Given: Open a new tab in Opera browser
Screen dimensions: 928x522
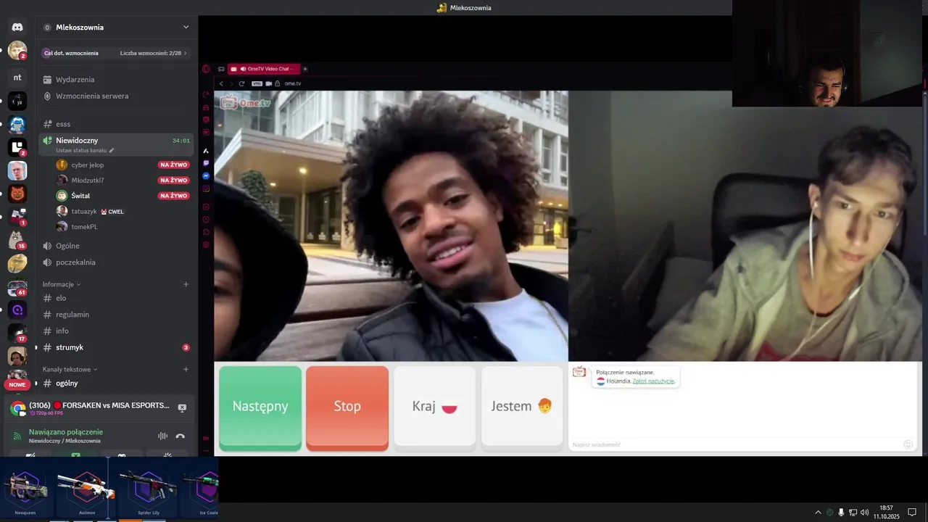Looking at the screenshot, I should coord(305,69).
